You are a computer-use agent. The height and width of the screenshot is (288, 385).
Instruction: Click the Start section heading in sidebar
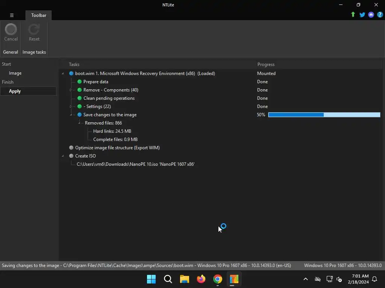[x=6, y=64]
